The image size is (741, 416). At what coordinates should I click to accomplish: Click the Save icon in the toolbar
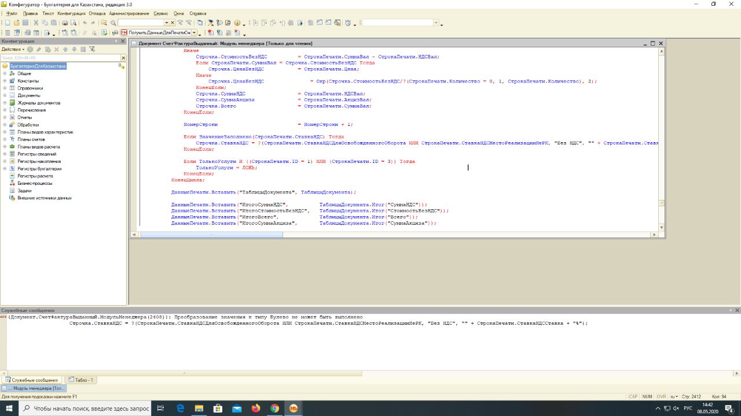[25, 23]
